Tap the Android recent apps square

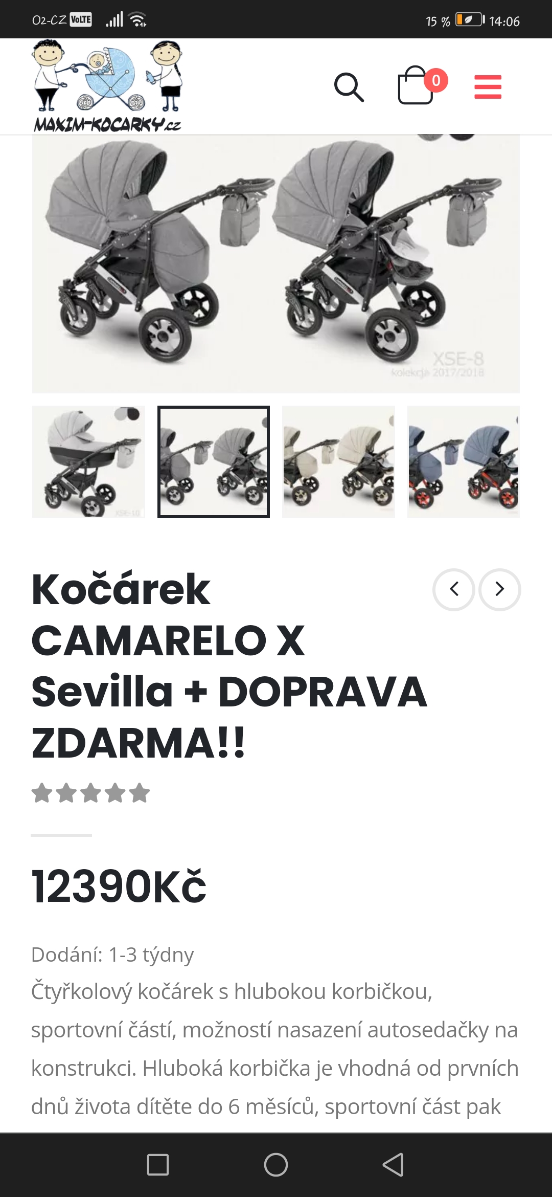point(158,1165)
